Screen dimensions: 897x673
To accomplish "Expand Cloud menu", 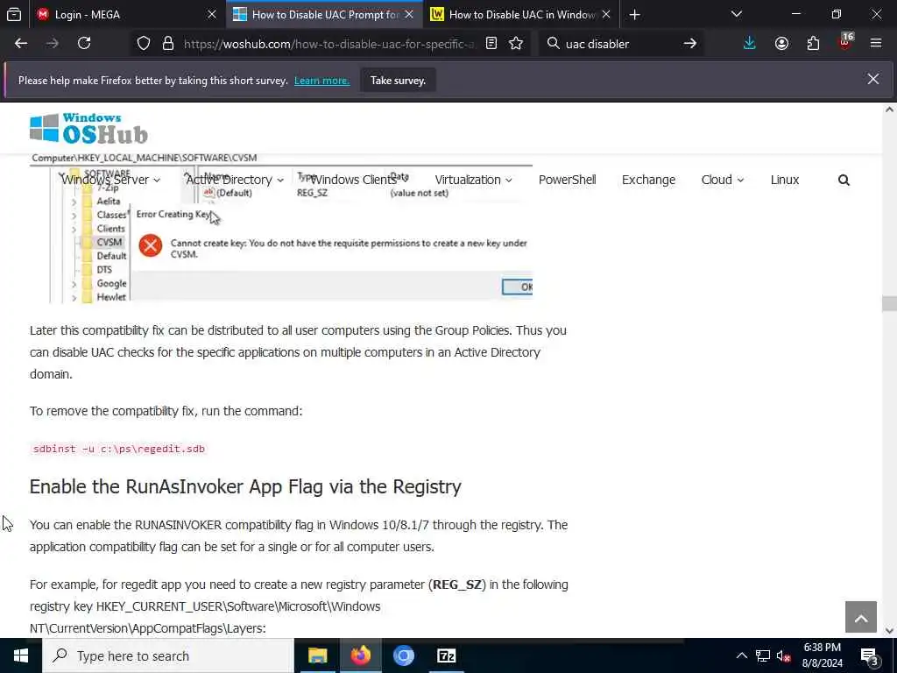I will coord(723,180).
